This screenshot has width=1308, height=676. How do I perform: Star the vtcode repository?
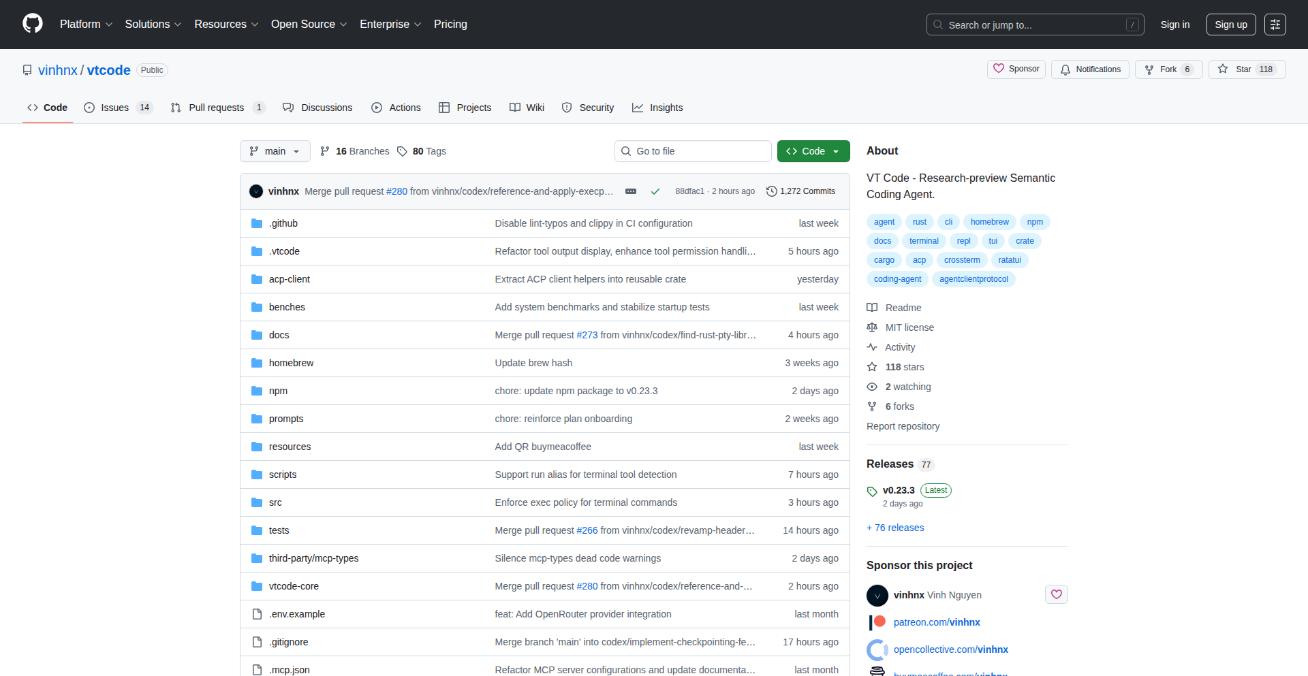[1246, 69]
